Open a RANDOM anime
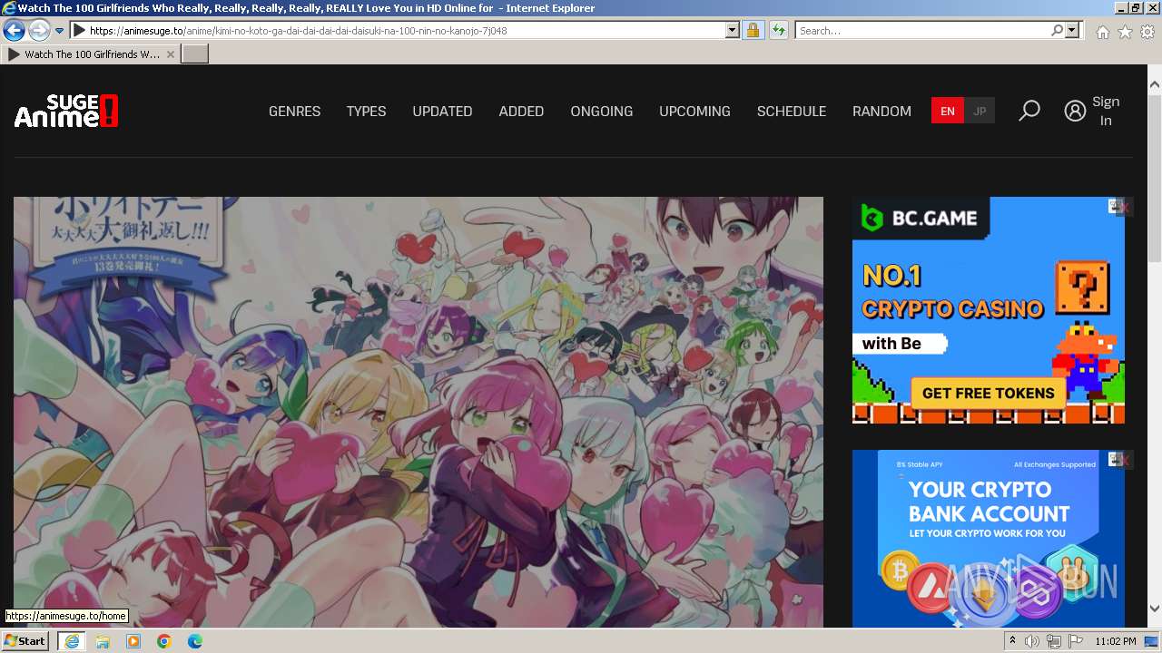The image size is (1162, 653). tap(881, 111)
